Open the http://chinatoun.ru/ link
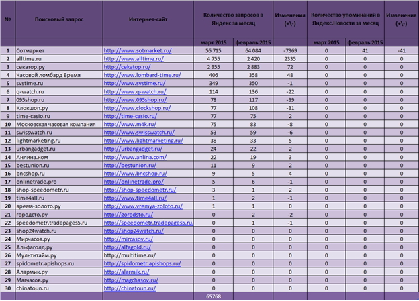The image size is (419, 301). 130,288
